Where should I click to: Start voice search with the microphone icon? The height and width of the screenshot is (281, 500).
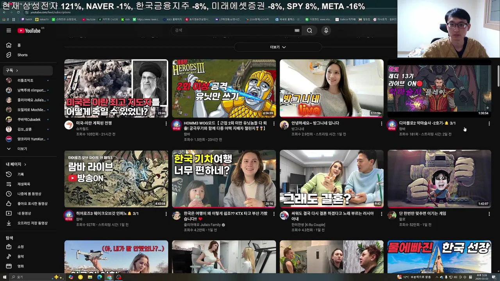(326, 30)
